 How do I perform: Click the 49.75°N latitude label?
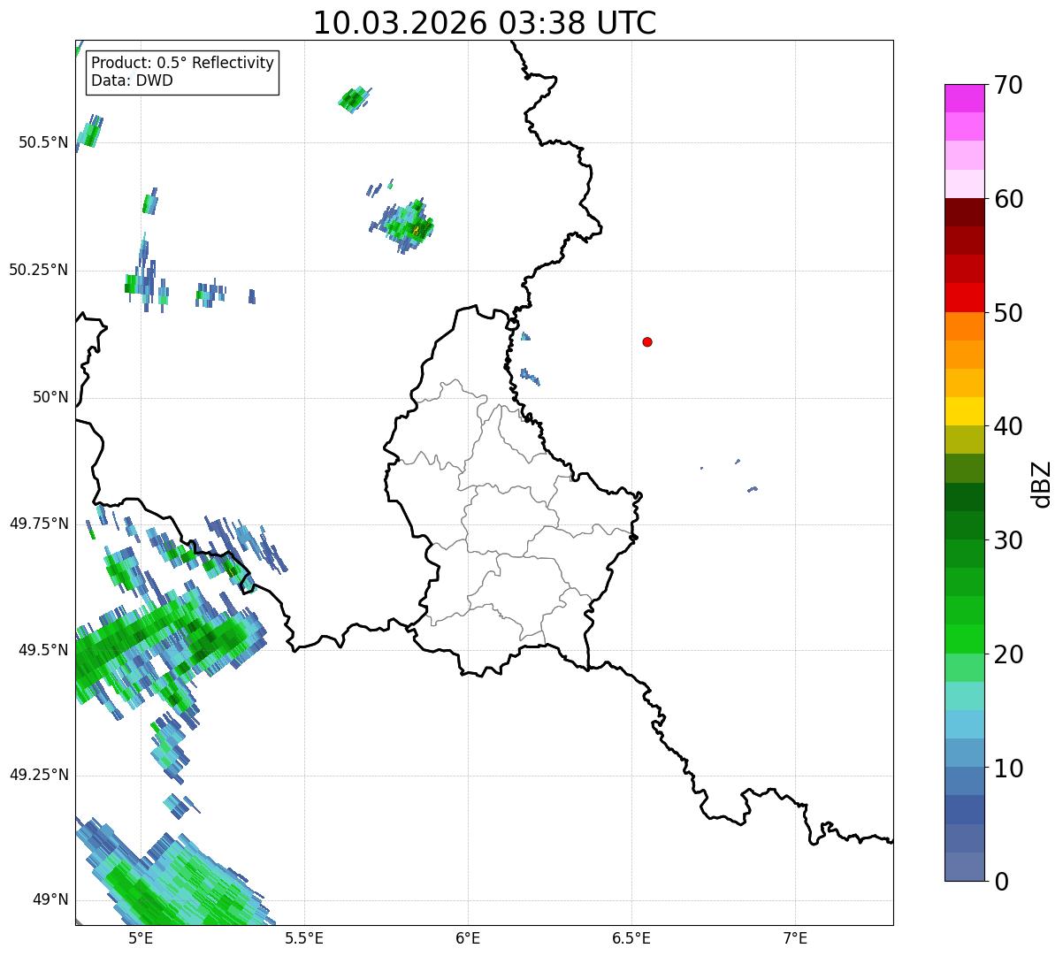click(x=39, y=524)
